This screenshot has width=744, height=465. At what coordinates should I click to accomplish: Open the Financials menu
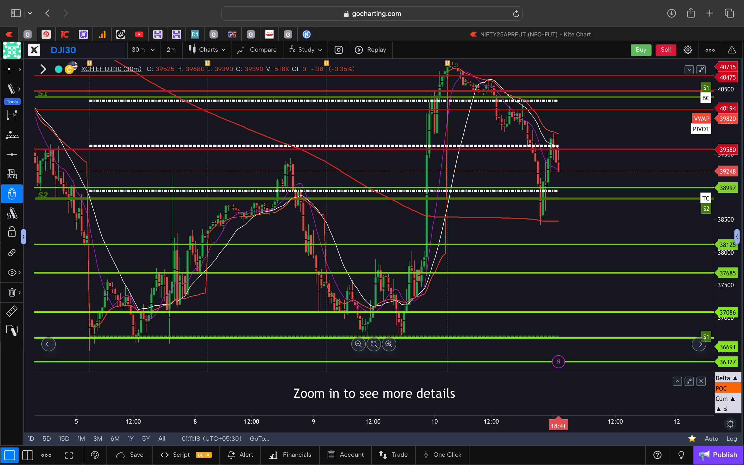click(290, 455)
